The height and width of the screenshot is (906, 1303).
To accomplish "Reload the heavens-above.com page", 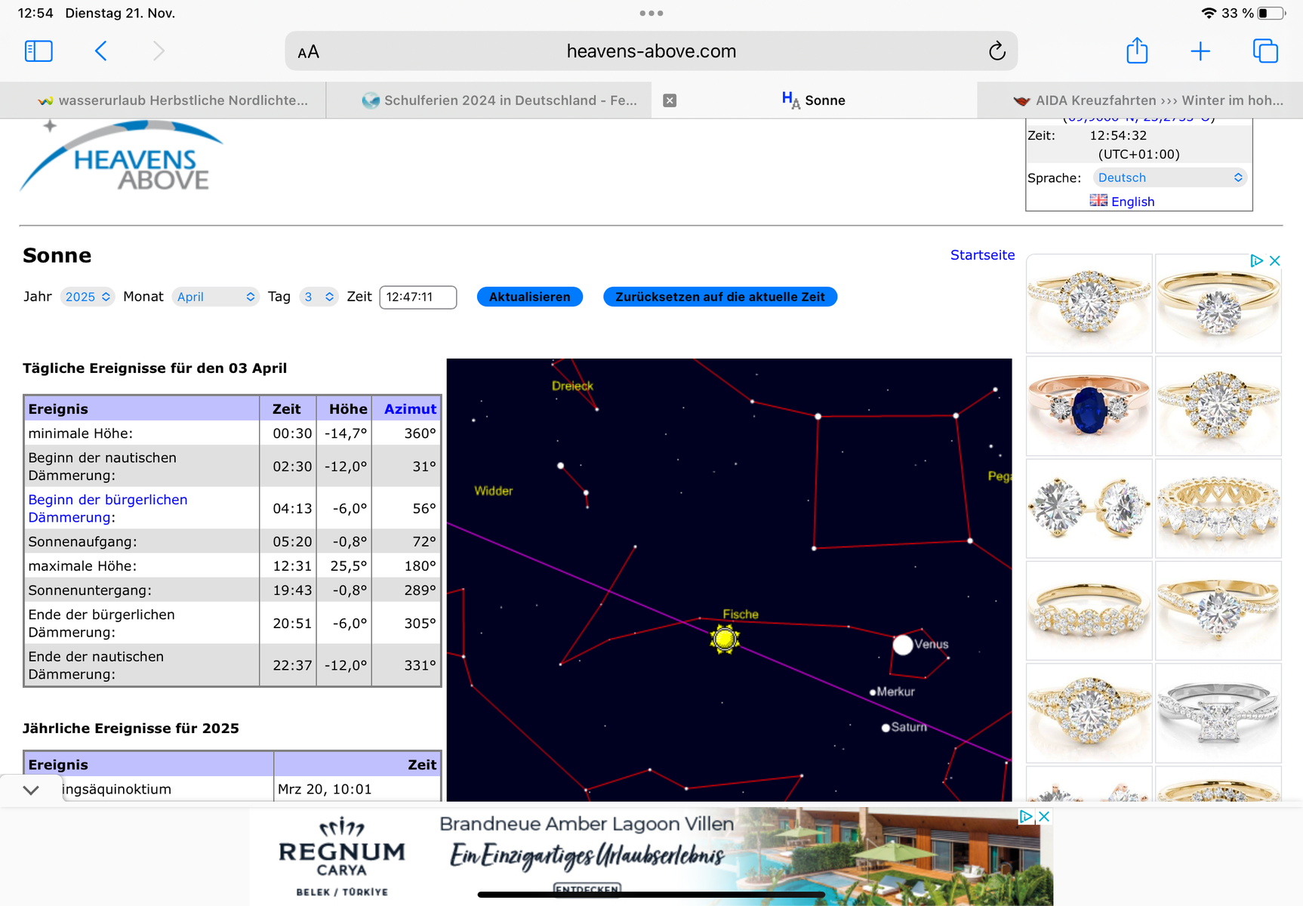I will point(997,51).
